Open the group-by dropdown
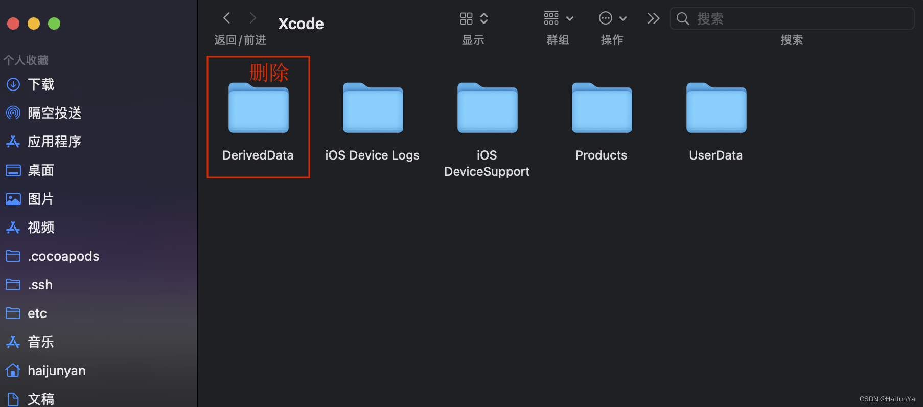 pyautogui.click(x=558, y=18)
